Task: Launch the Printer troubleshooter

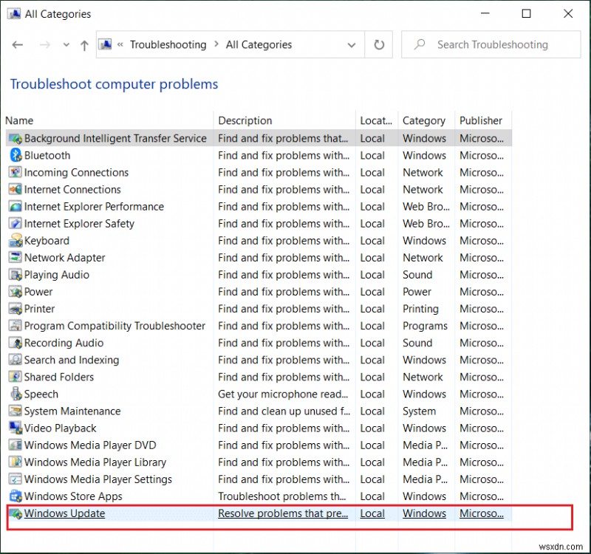Action: click(40, 309)
